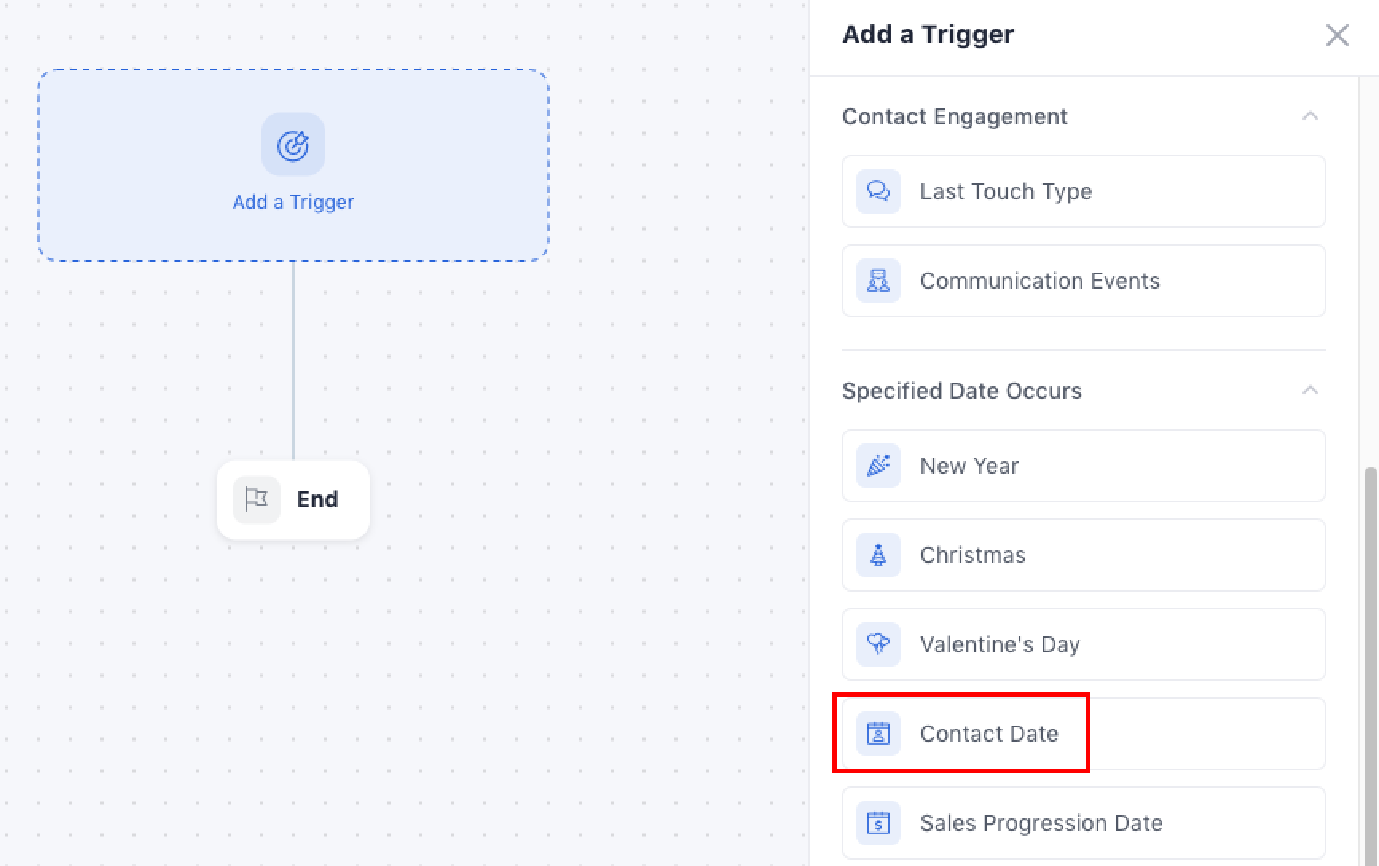Click the Contact Date calendar icon
Image resolution: width=1379 pixels, height=866 pixels.
pos(878,734)
